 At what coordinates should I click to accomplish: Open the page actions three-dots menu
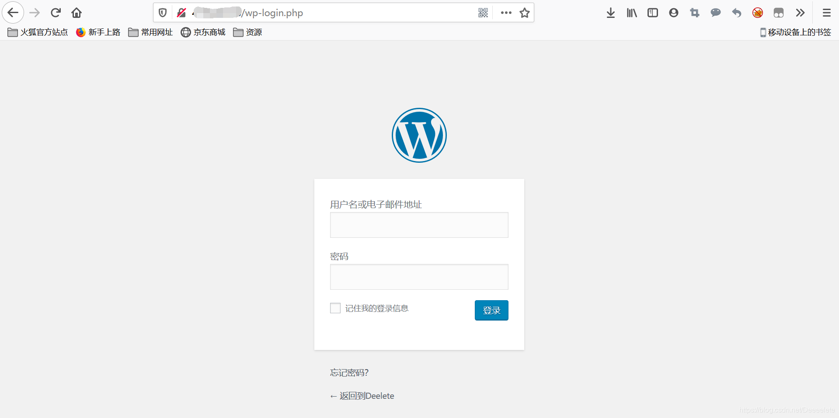point(506,13)
